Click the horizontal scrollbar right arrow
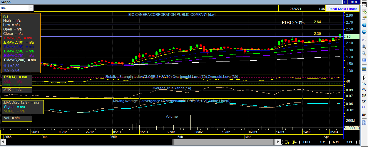The image size is (368, 147). tap(279, 142)
